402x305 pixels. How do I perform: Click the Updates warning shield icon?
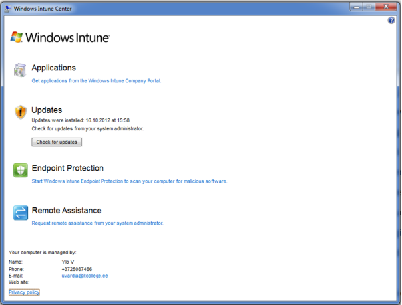pyautogui.click(x=20, y=112)
